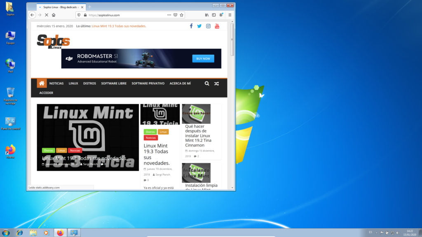Open Soplos Twitter icon
Viewport: 422px width, 237px height.
(199, 26)
